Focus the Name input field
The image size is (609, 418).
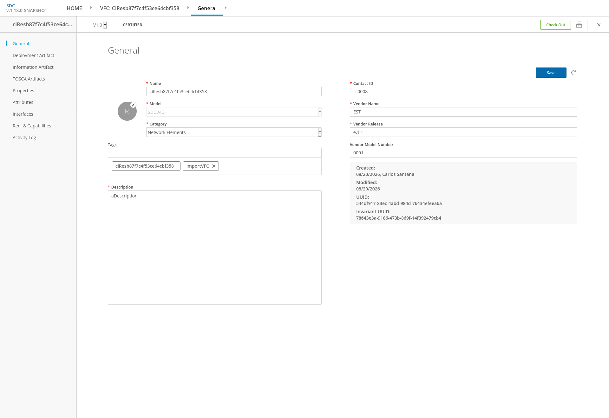click(x=234, y=92)
